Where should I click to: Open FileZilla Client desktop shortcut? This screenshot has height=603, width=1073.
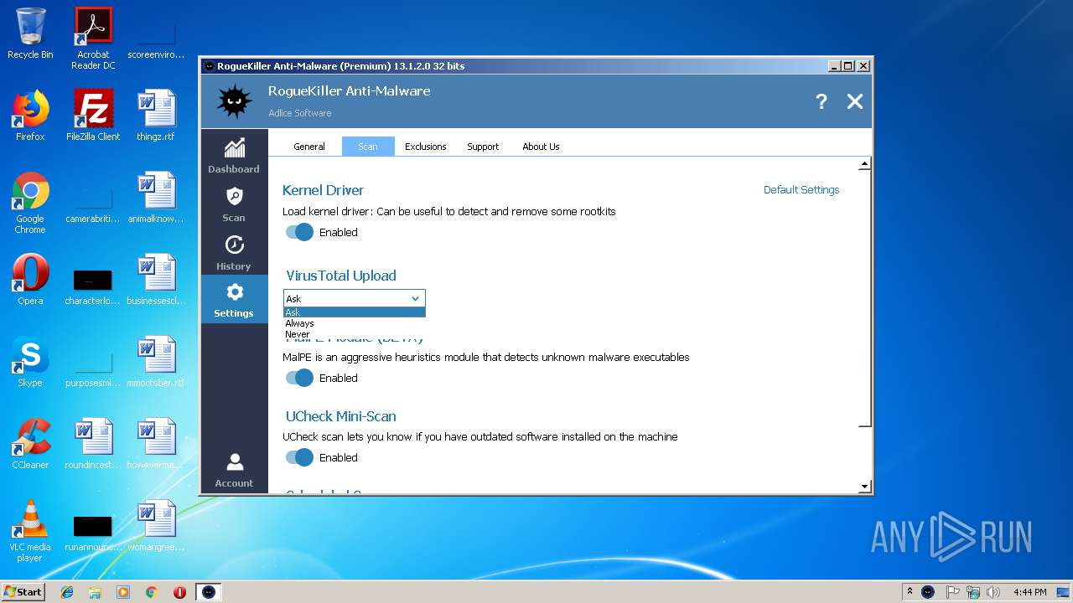coord(93,116)
